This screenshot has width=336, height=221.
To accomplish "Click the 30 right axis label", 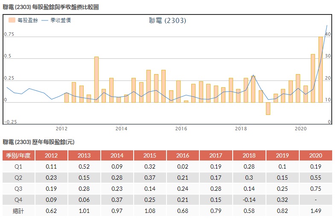I will (x=328, y=56).
